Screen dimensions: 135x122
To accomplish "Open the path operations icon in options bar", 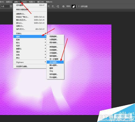I will pyautogui.click(x=49, y=6).
